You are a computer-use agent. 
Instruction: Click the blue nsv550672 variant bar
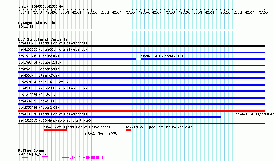142,72
